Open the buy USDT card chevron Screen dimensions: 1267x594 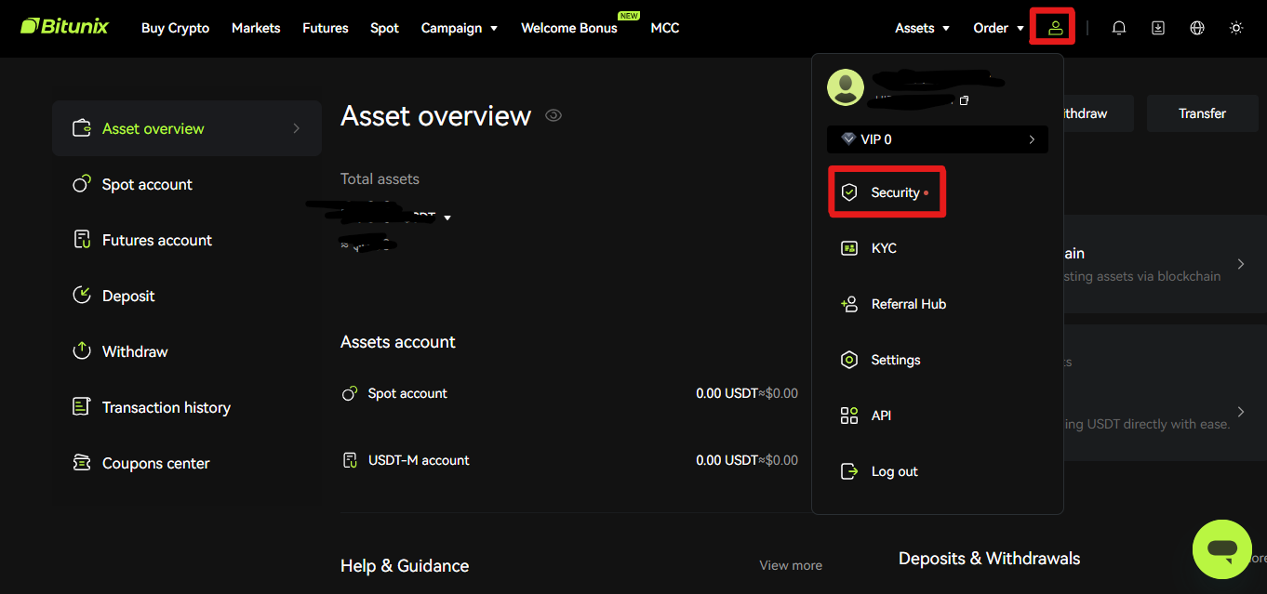coord(1241,411)
